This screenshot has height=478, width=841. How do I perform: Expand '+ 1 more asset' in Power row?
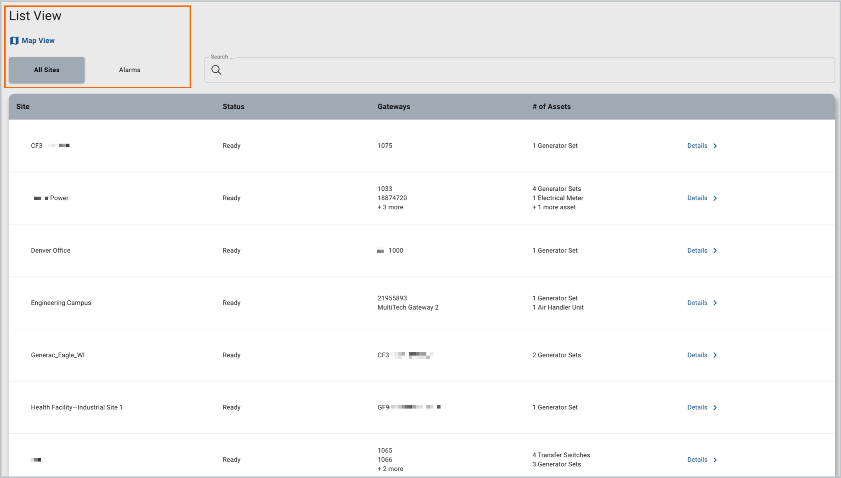click(554, 207)
